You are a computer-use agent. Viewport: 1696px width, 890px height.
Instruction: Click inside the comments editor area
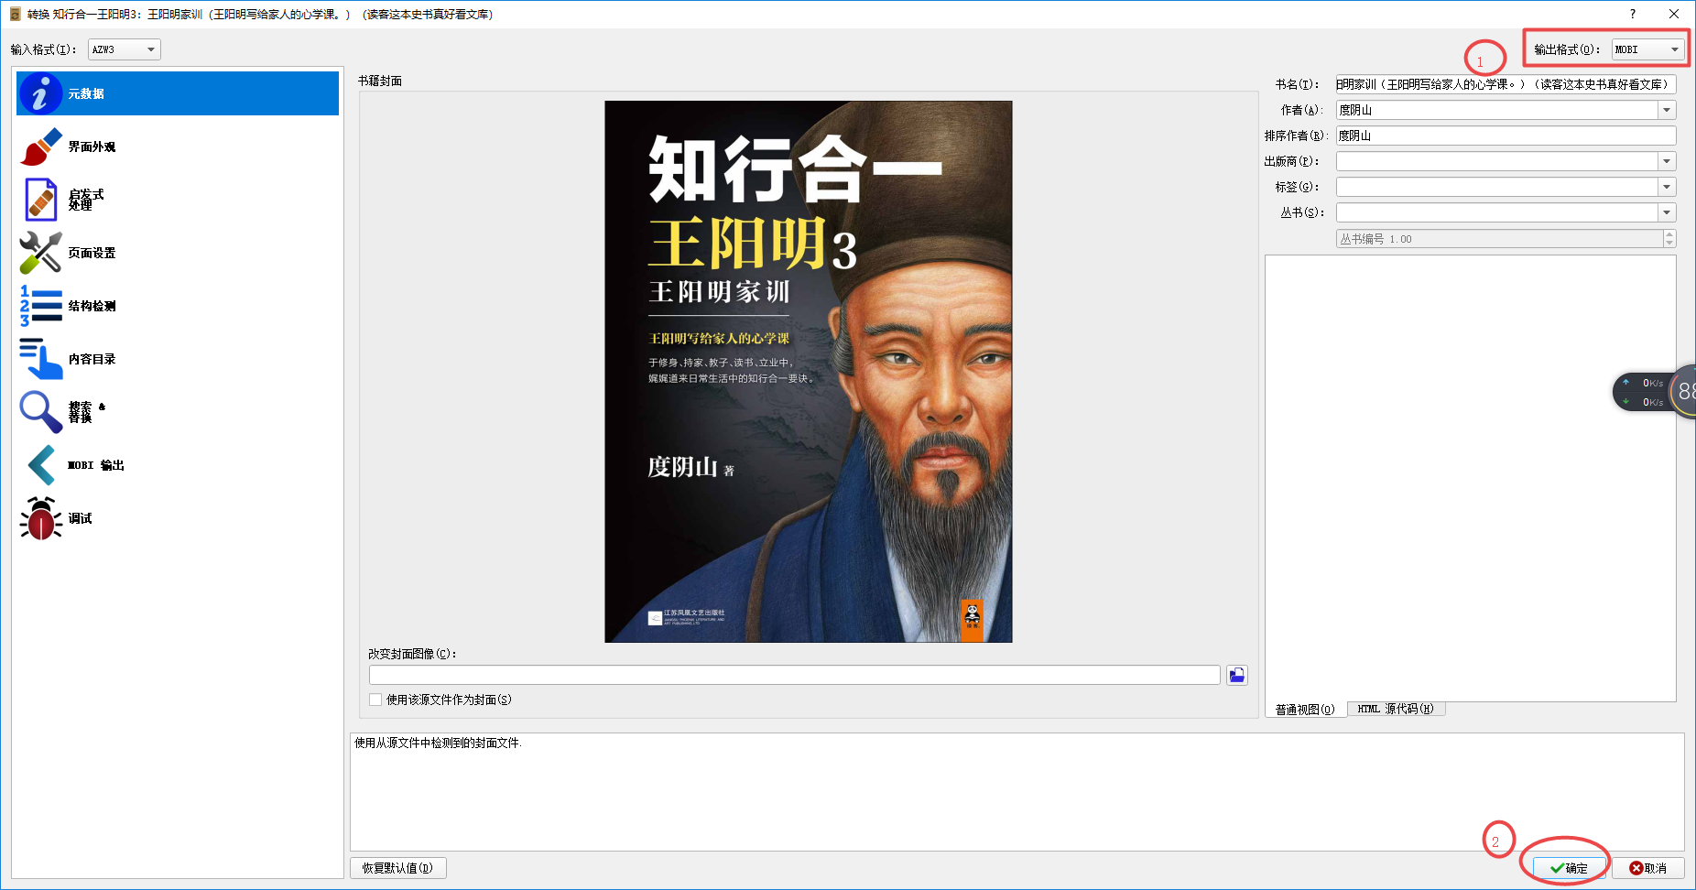coord(1470,478)
